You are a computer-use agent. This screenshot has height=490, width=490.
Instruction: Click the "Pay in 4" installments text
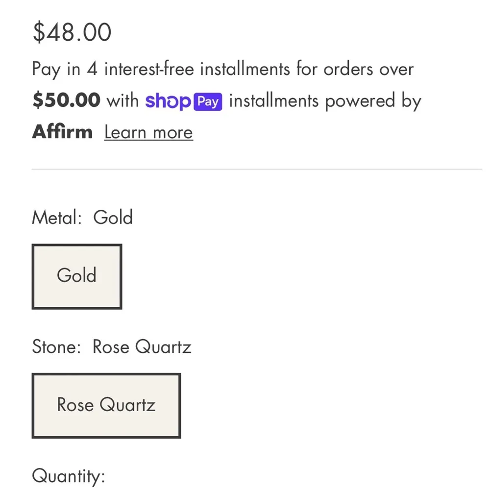pos(65,69)
